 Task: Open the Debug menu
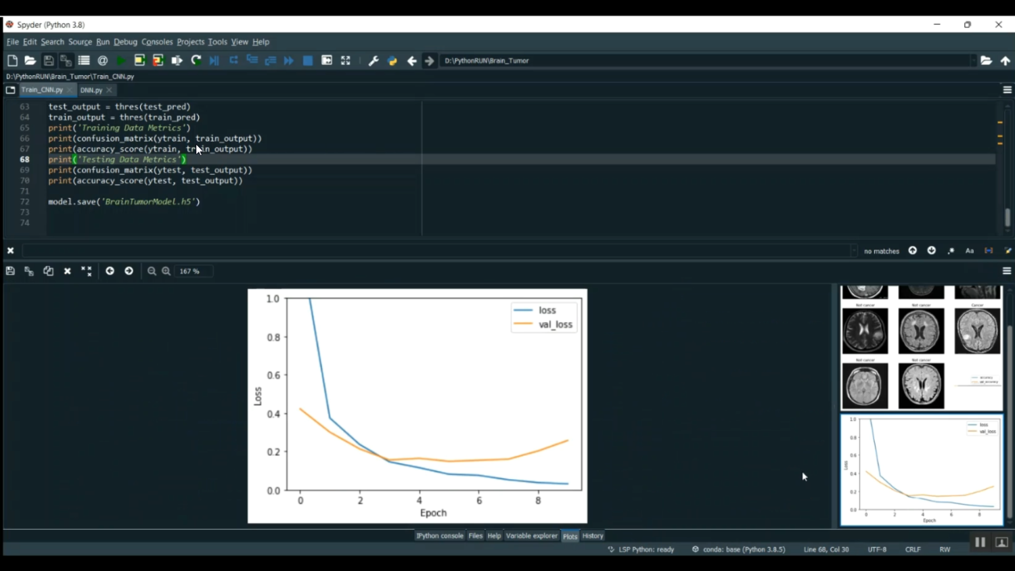(x=125, y=42)
